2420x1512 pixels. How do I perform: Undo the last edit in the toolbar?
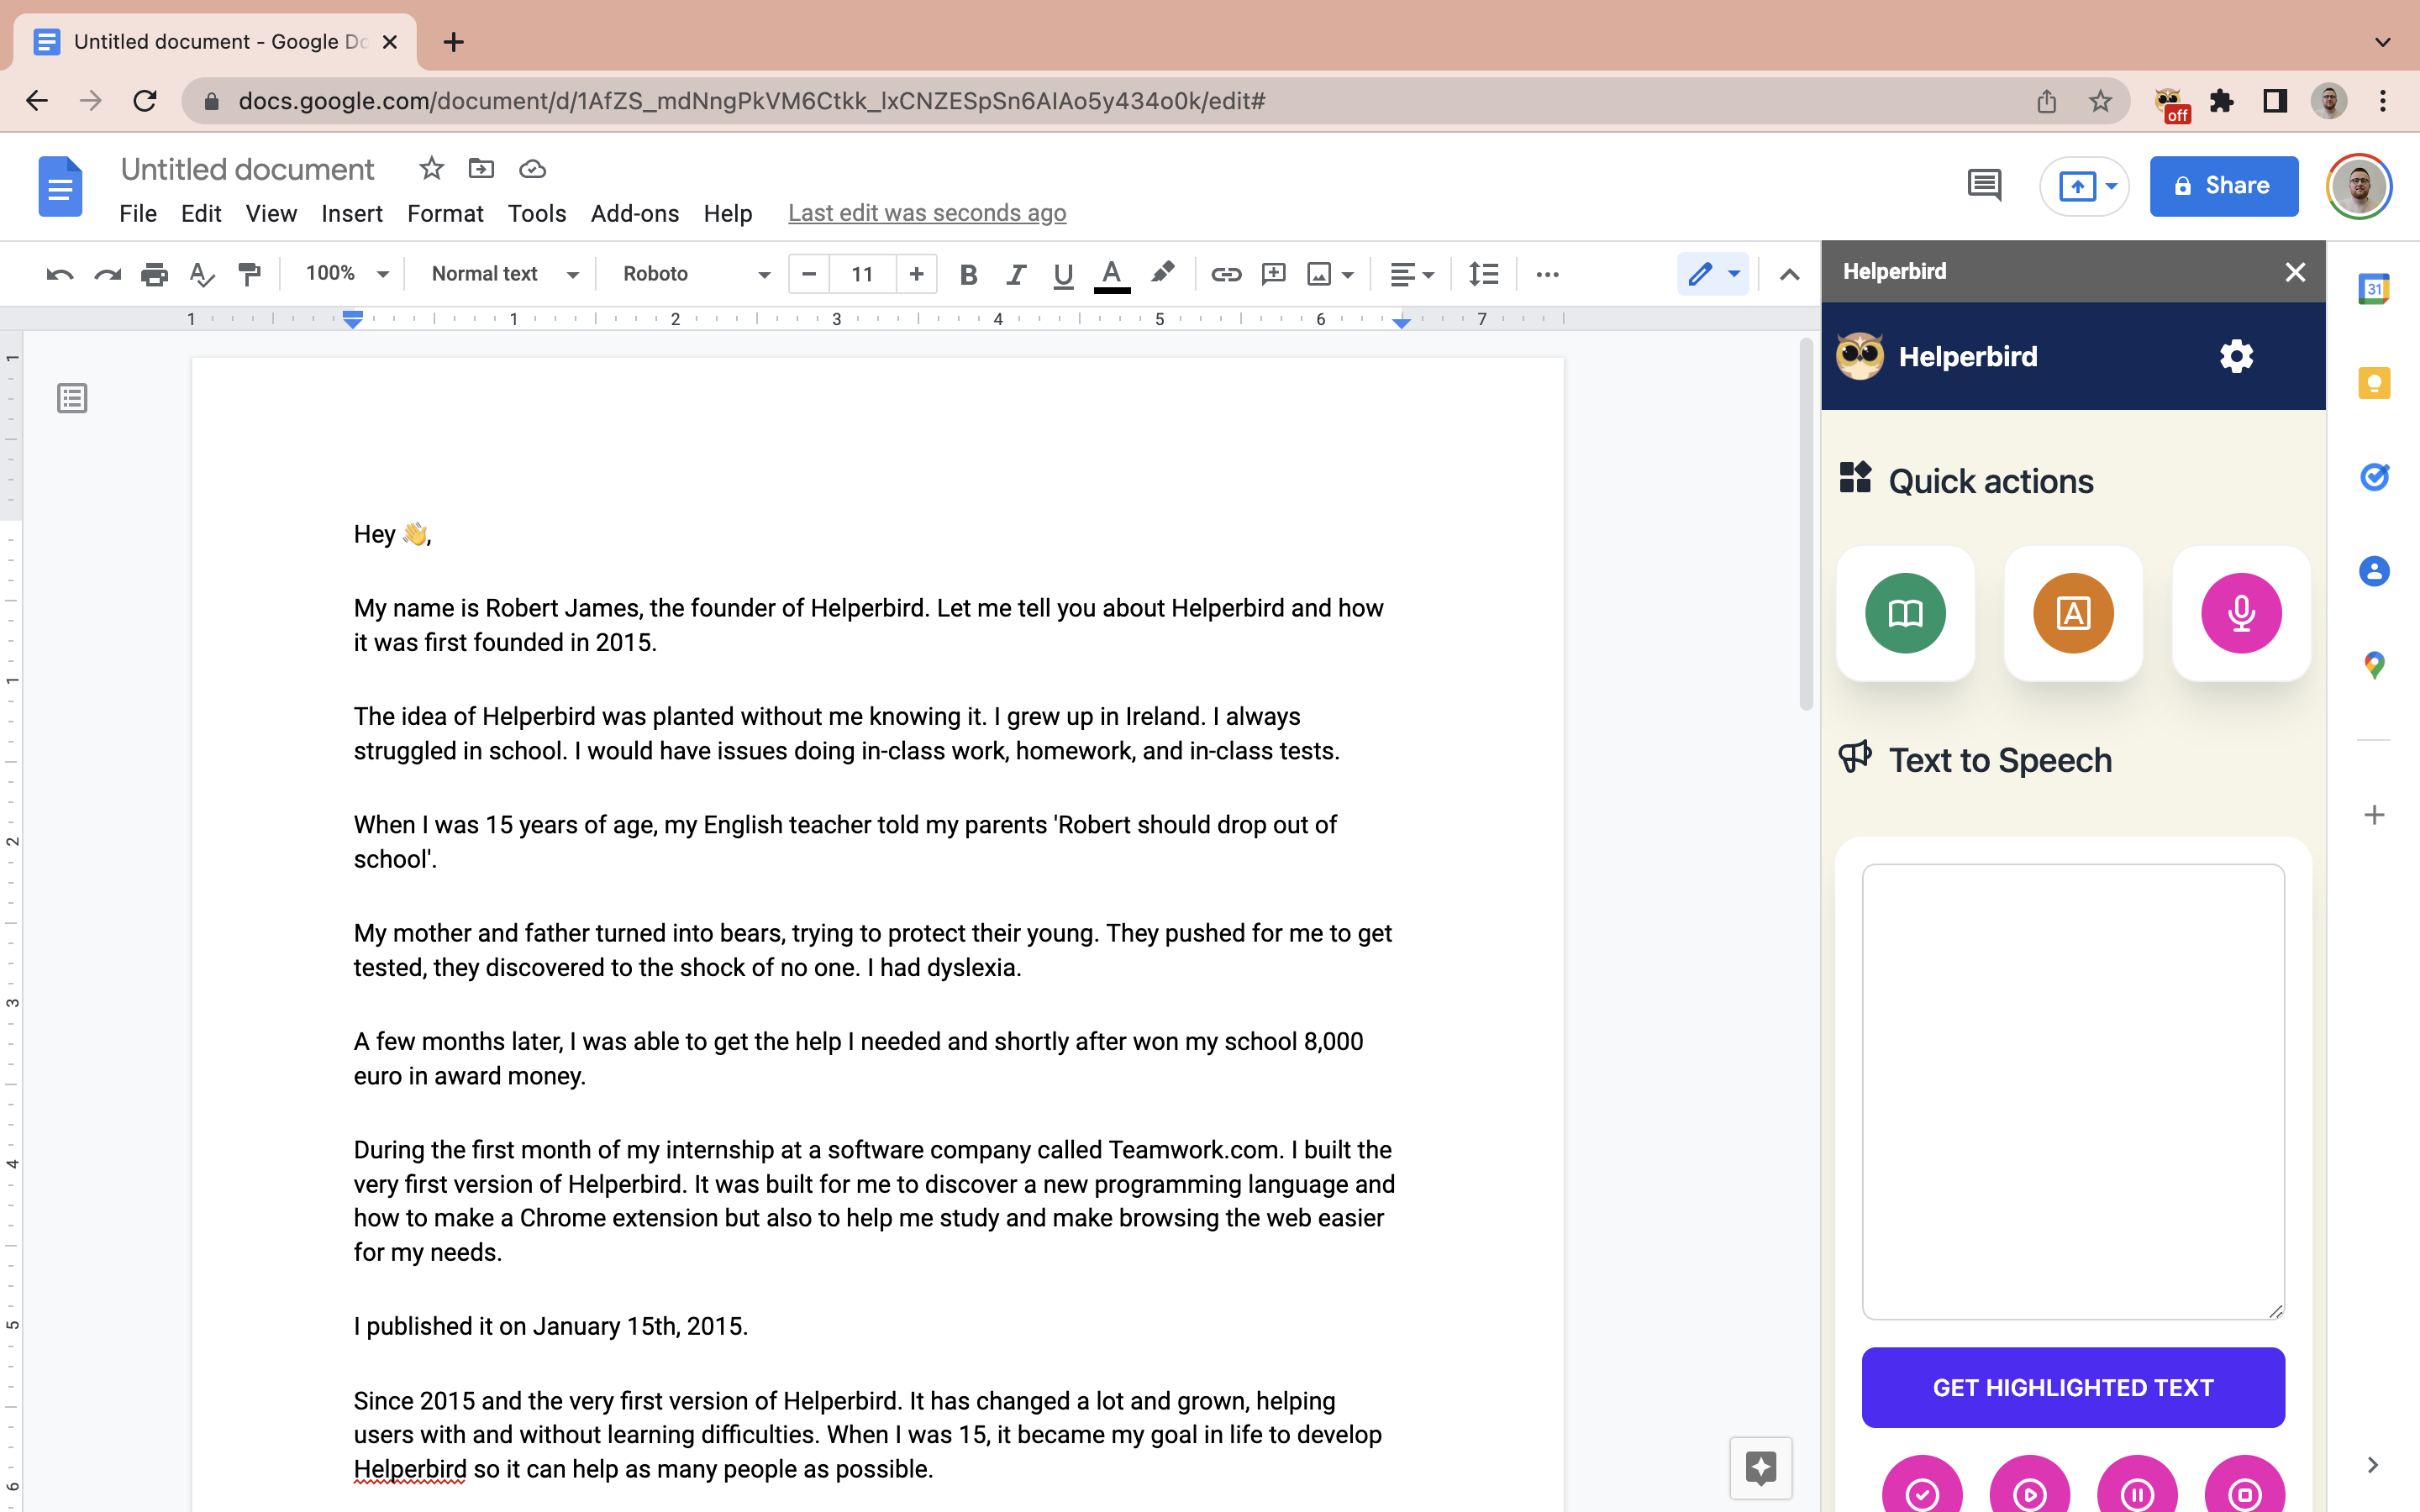(x=60, y=274)
